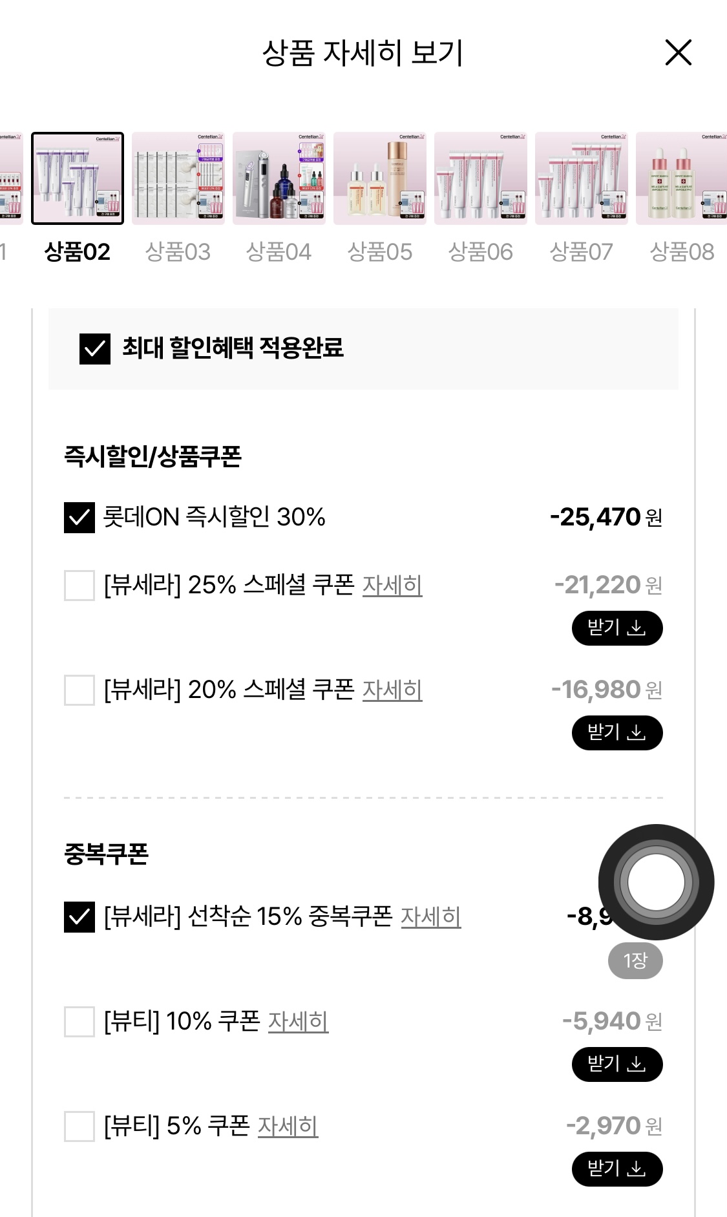Select the [뷰티] 5% 쿠폰 checkbox
Image resolution: width=727 pixels, height=1217 pixels.
(x=79, y=1127)
